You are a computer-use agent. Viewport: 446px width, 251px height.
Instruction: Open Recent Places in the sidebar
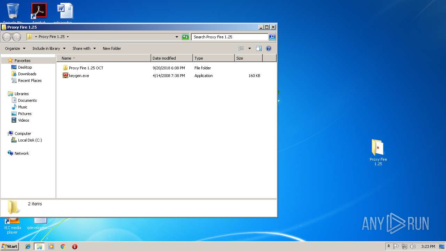(x=30, y=81)
